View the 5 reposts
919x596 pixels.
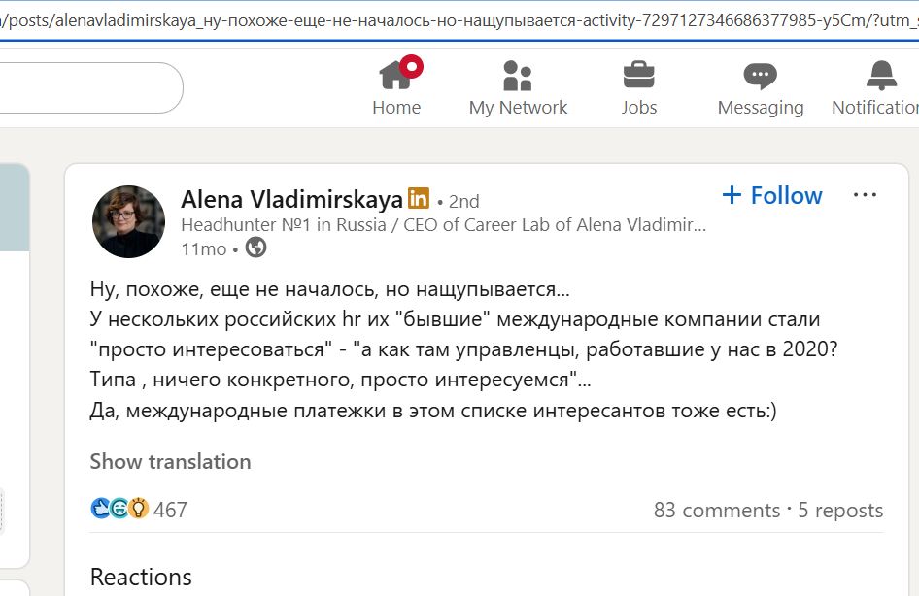840,511
